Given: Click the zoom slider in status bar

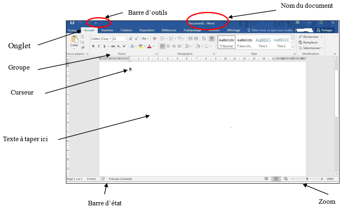Looking at the screenshot, I should [x=307, y=179].
